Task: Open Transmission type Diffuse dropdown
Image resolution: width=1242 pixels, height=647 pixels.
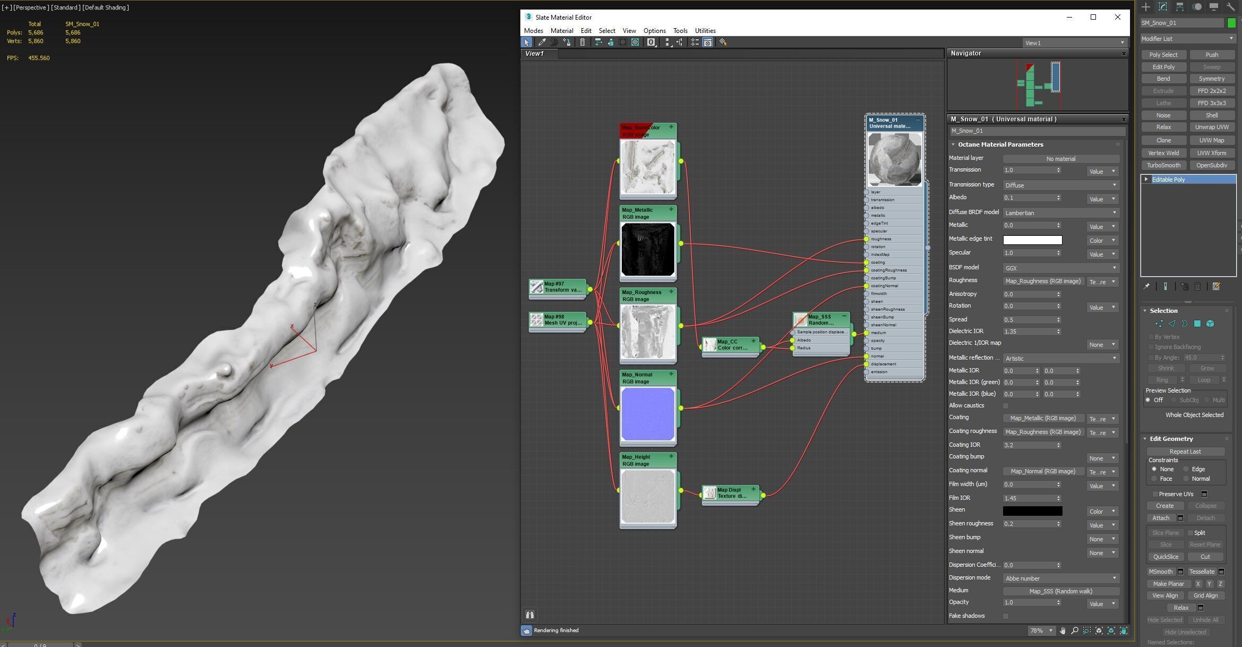Action: pos(1060,185)
